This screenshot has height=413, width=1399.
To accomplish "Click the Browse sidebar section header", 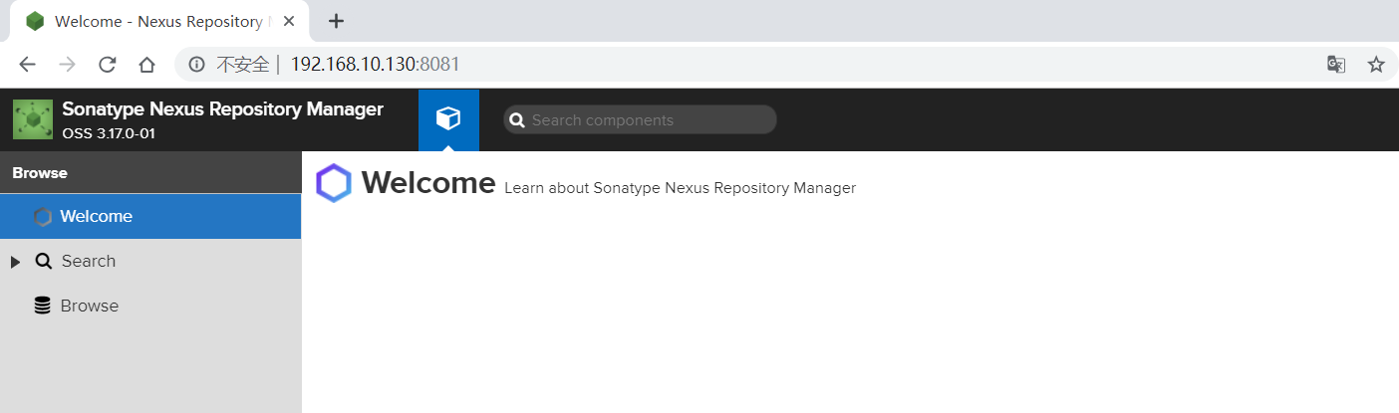I will (150, 173).
